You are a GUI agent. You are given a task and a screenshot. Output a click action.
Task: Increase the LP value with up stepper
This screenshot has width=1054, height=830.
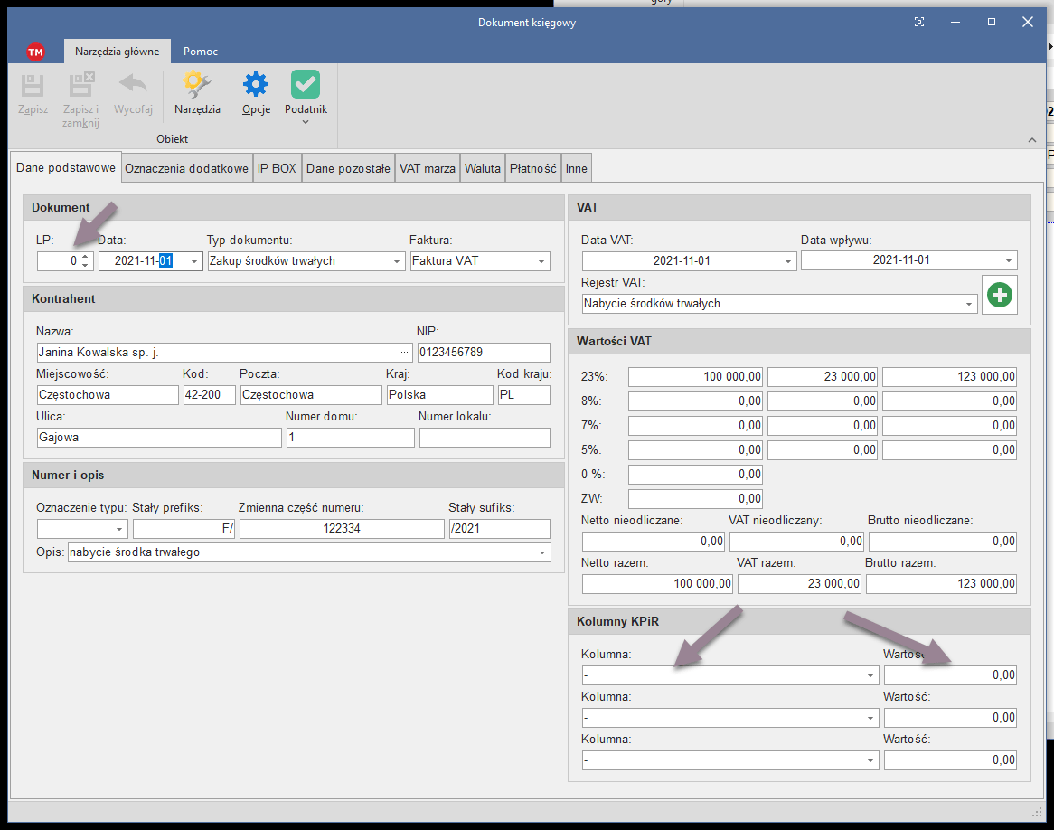85,257
